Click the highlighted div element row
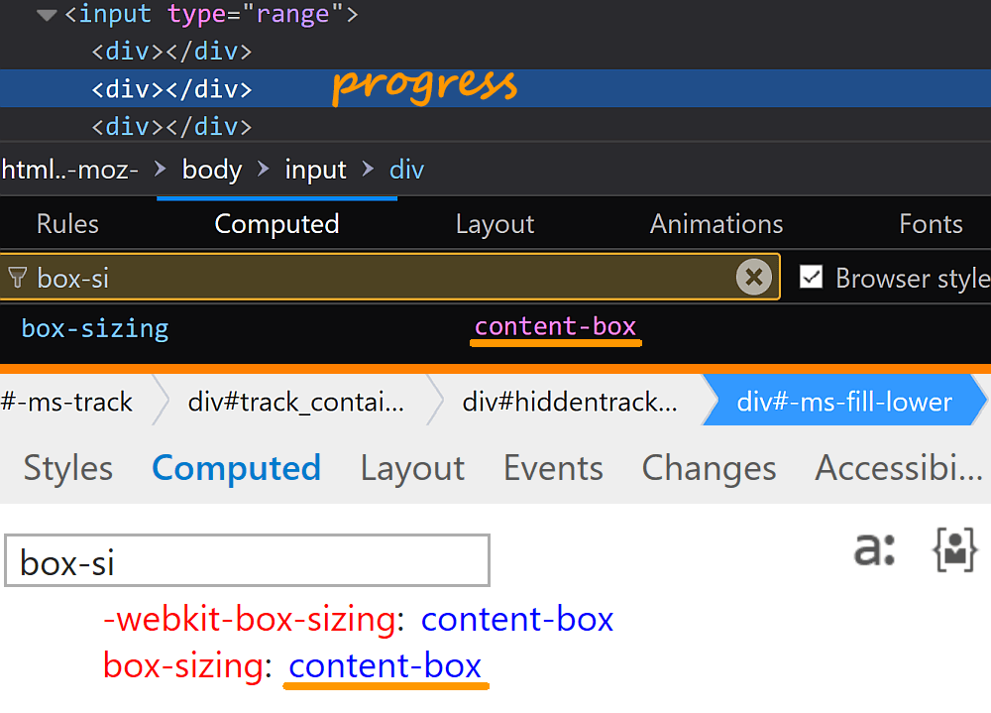Viewport: 991px width, 713px height. pyautogui.click(x=172, y=89)
